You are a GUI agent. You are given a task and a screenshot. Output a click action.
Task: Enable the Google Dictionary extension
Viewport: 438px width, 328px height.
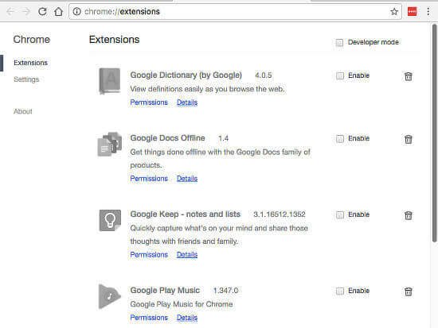point(340,75)
